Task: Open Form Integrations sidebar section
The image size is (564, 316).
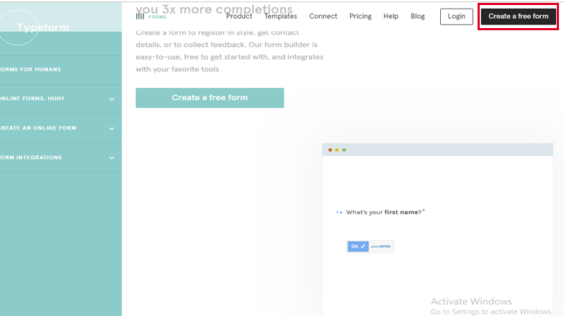Action: pyautogui.click(x=61, y=158)
